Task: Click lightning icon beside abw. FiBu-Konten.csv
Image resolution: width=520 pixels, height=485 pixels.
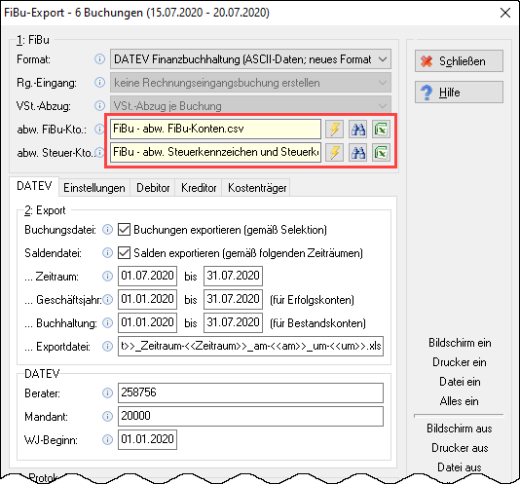Action: pyautogui.click(x=334, y=130)
